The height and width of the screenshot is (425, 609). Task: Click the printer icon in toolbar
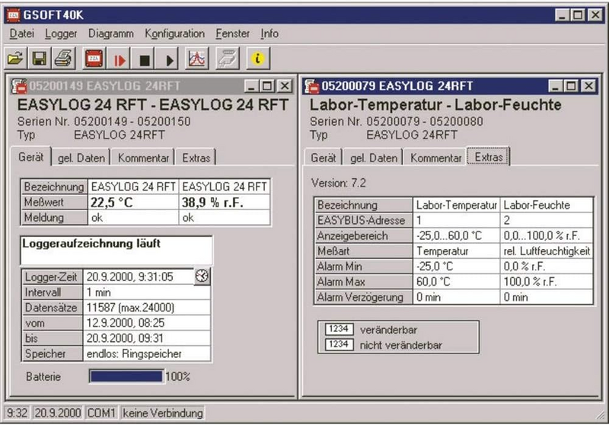click(63, 58)
